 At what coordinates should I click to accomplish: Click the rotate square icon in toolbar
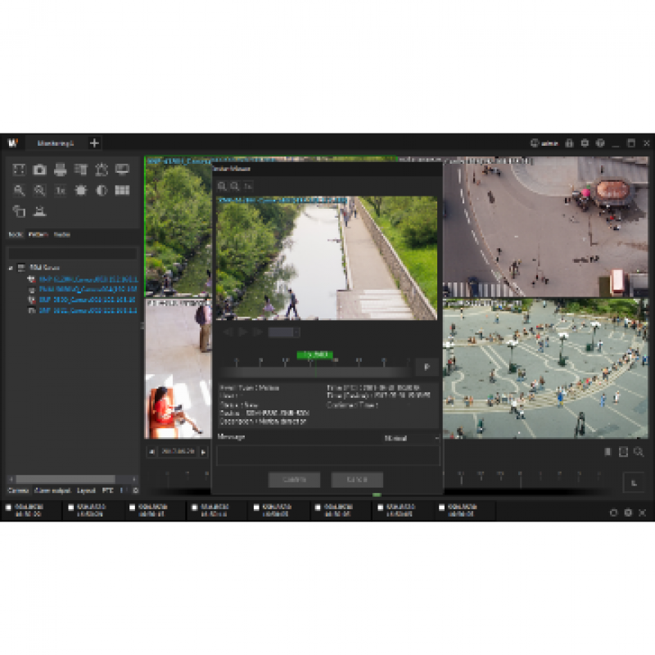19,211
